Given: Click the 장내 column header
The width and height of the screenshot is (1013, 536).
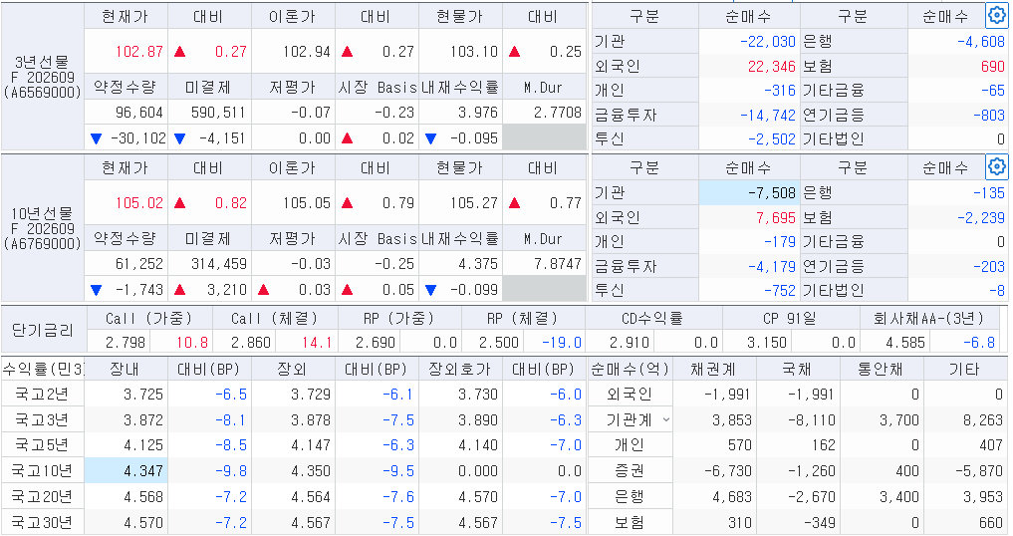Looking at the screenshot, I should 126,370.
